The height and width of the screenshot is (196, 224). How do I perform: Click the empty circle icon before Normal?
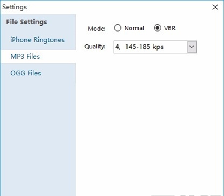click(117, 28)
